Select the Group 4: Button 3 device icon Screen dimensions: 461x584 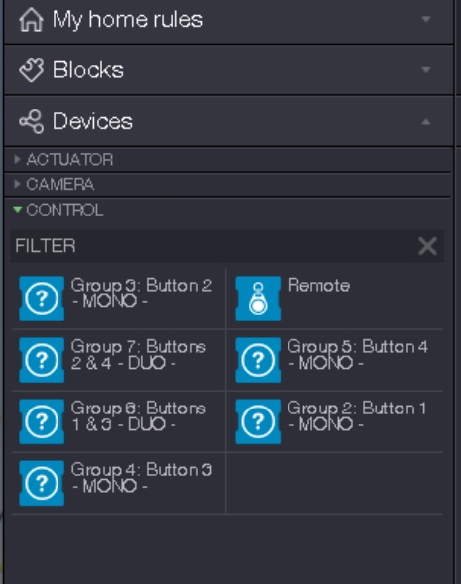tap(42, 483)
